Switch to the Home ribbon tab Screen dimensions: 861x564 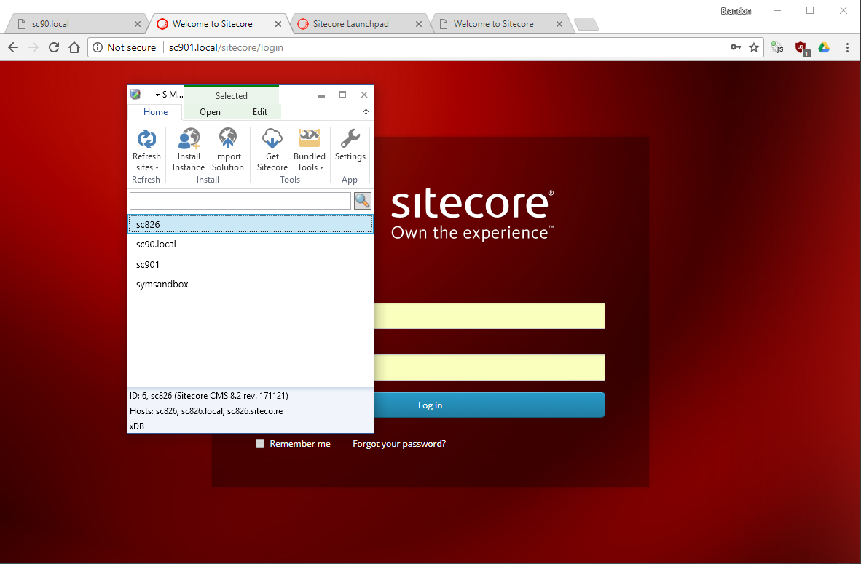coord(155,112)
